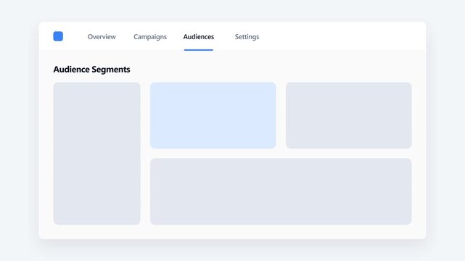Click the blue app logo icon
The width and height of the screenshot is (465, 261).
point(58,36)
